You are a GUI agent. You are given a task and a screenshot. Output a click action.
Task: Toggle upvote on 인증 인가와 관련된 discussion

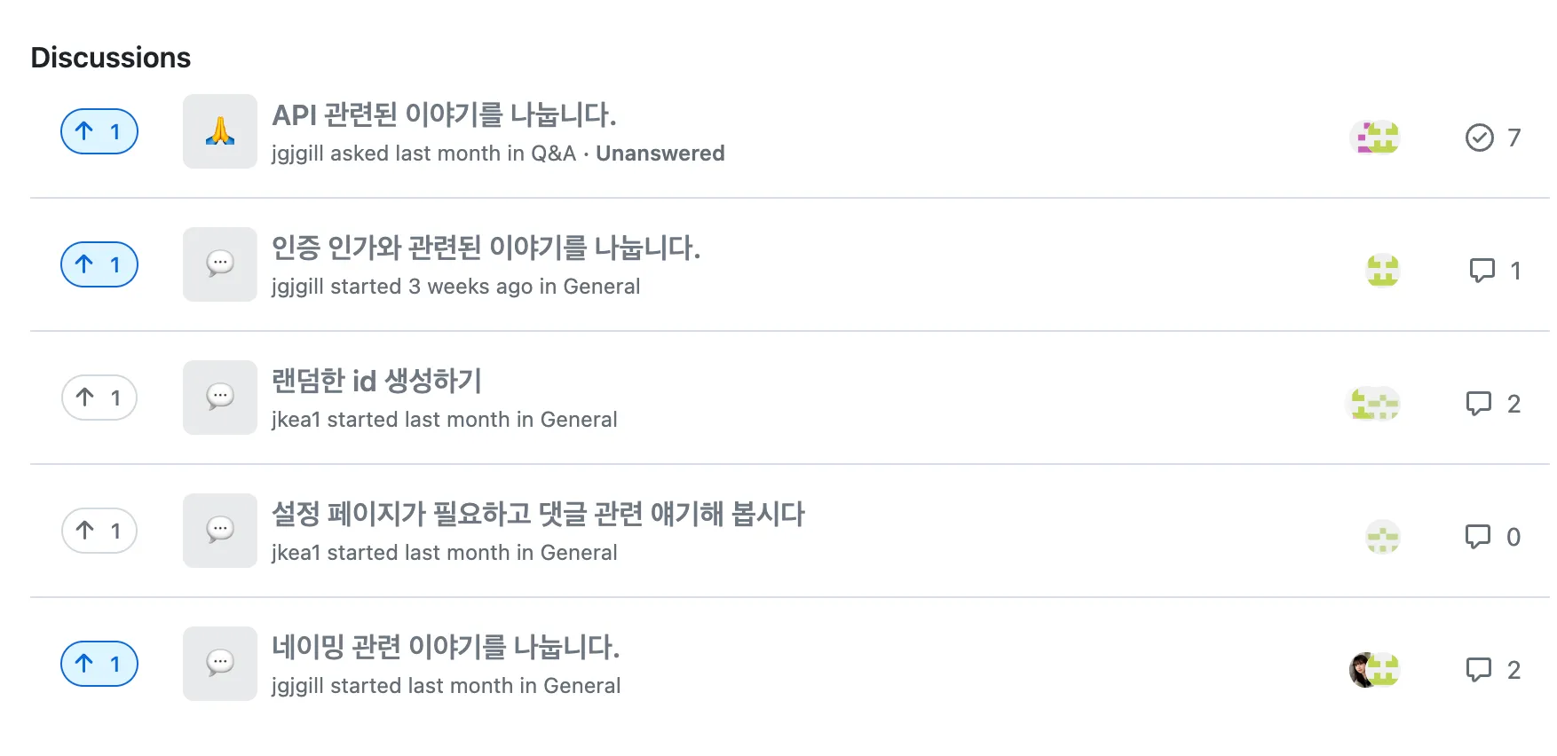[x=99, y=264]
